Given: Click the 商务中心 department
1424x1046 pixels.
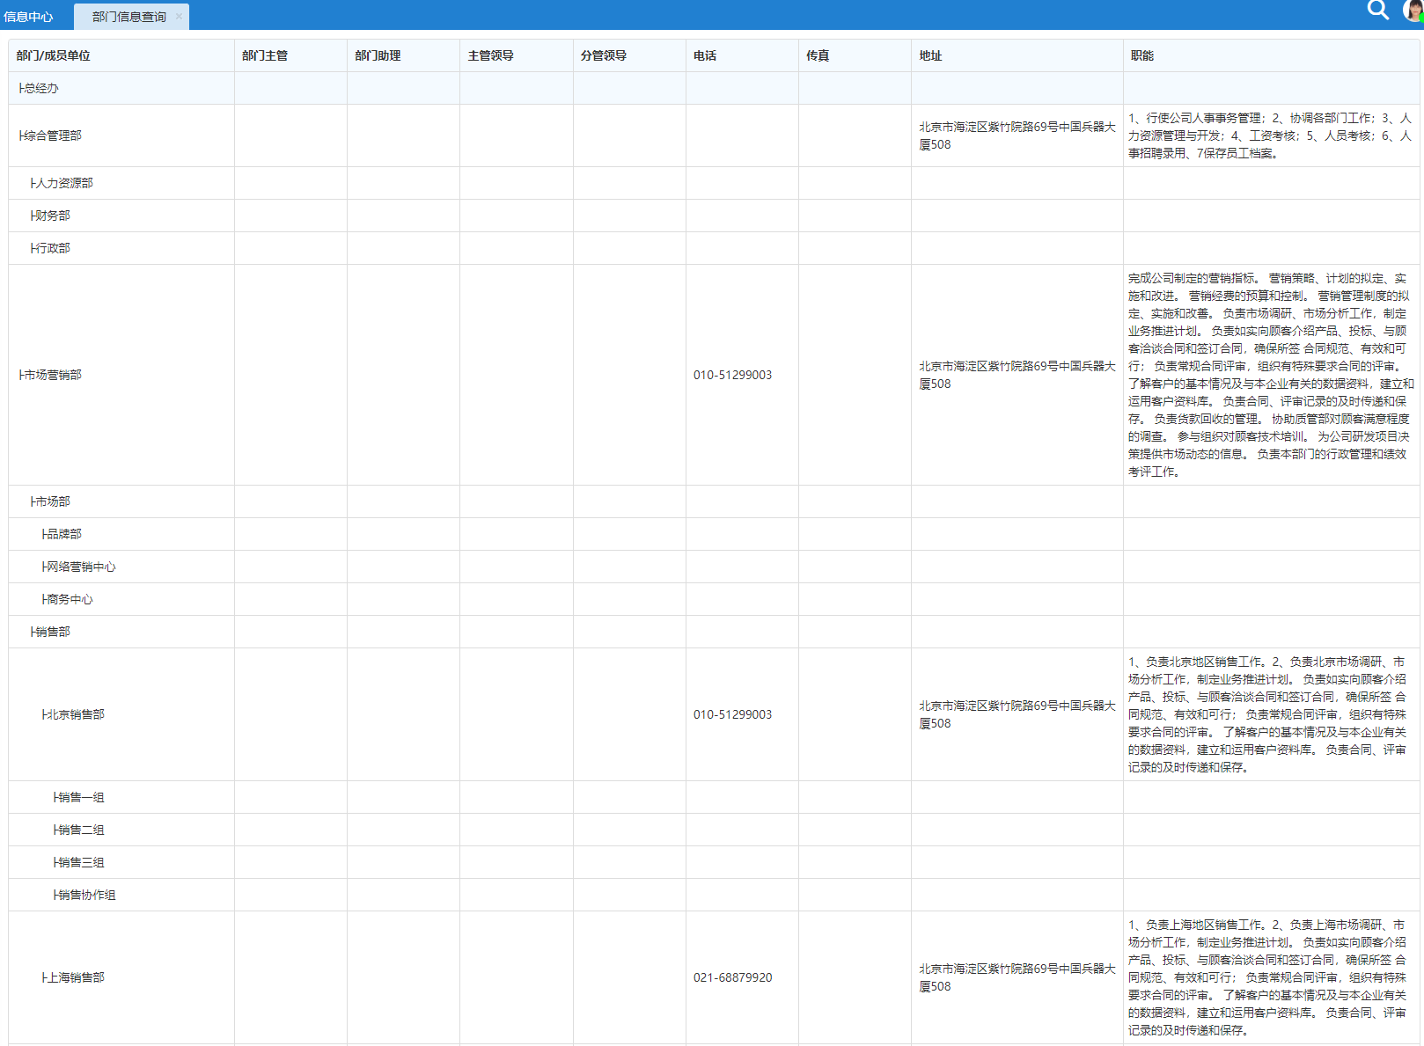Looking at the screenshot, I should [69, 599].
